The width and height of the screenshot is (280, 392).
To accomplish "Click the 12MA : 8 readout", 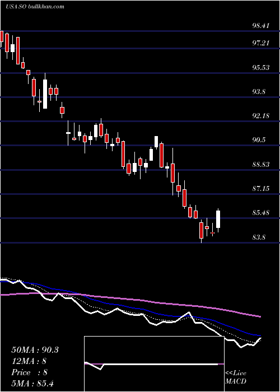I will pos(29,361).
